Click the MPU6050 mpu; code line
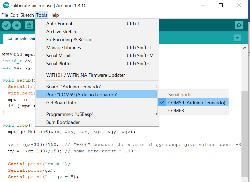The height and width of the screenshot is (182, 250). (x=19, y=55)
